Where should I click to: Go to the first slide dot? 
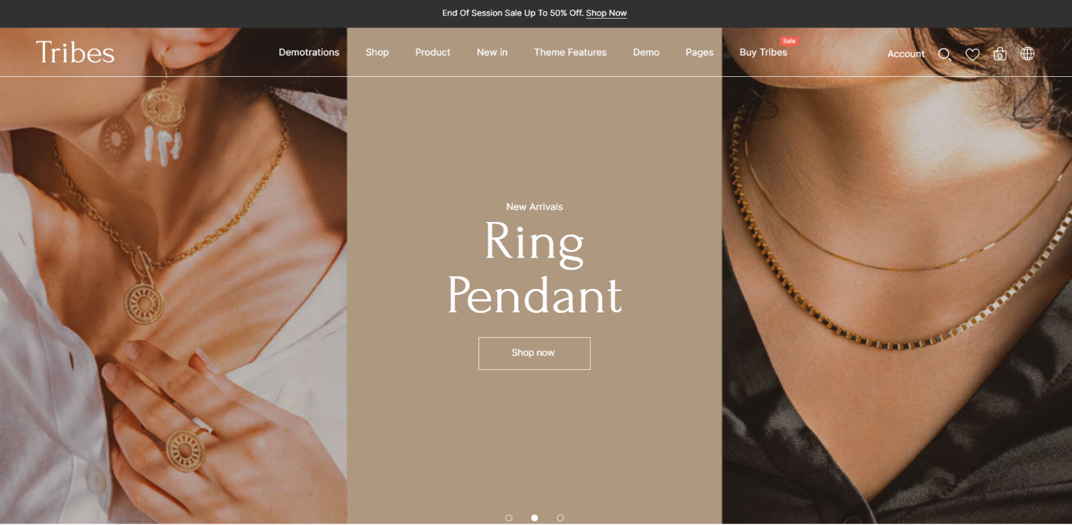[x=509, y=518]
